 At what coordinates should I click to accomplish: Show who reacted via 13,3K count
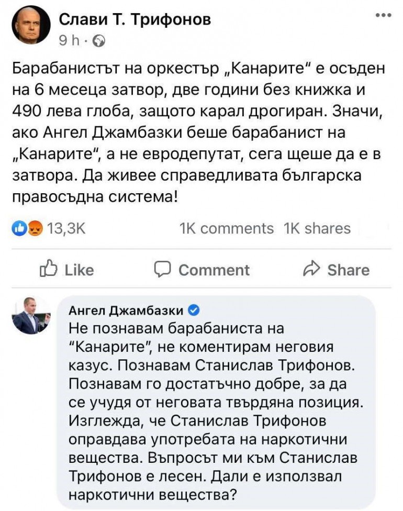(x=62, y=229)
